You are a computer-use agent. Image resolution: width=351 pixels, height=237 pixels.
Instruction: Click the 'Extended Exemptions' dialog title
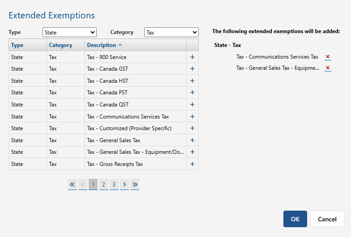52,15
